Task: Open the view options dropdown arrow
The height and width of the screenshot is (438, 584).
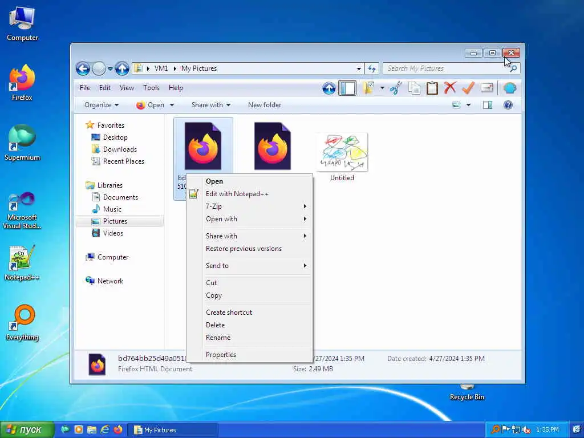Action: pos(469,105)
